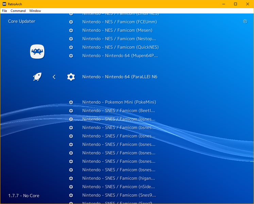The width and height of the screenshot is (254, 204).
Task: Click gear icon beside PokeMini core
Action: (71, 102)
